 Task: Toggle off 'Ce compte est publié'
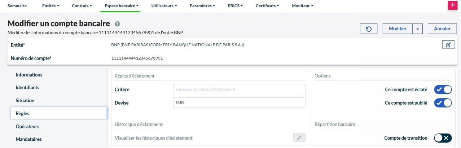pyautogui.click(x=443, y=103)
